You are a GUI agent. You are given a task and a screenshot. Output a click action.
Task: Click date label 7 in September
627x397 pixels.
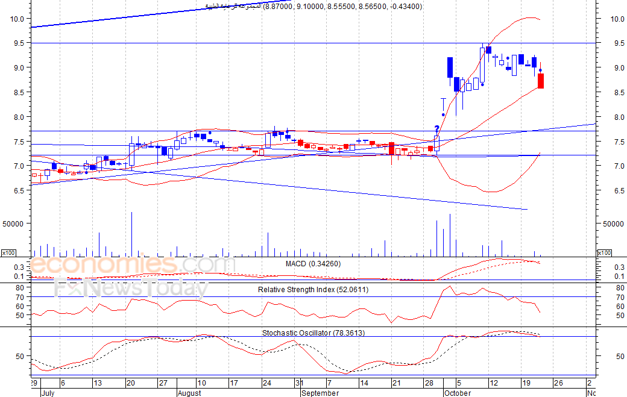pos(330,383)
